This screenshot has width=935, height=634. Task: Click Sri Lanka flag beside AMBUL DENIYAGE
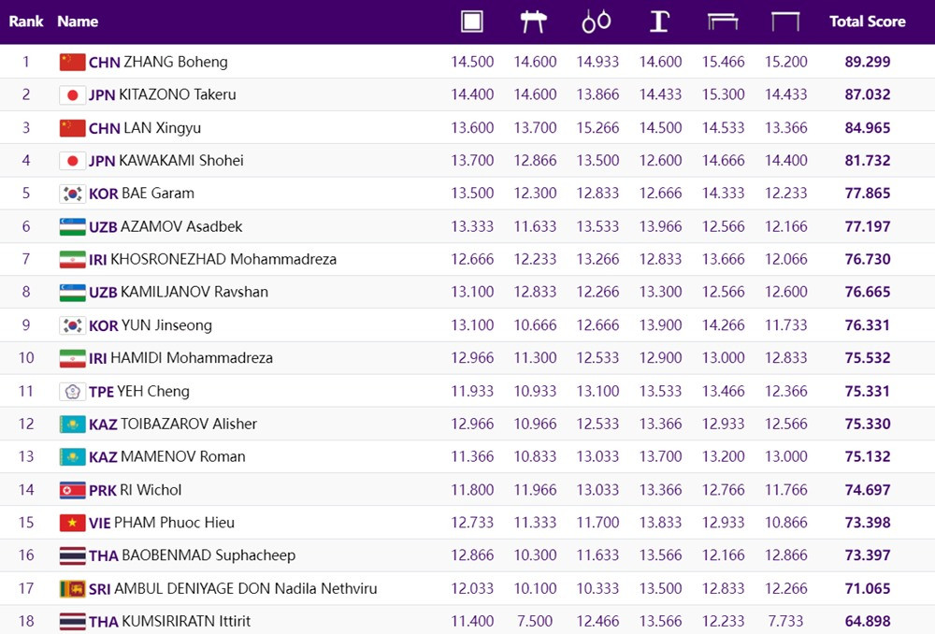pos(72,588)
